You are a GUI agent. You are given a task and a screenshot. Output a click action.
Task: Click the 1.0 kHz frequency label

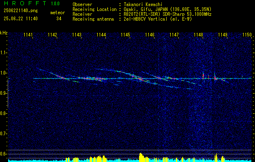coord(3,73)
